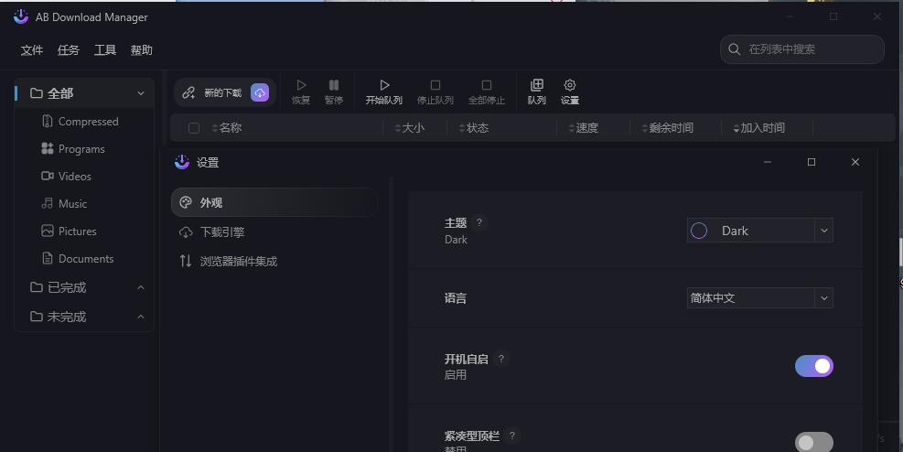This screenshot has height=452, width=903.
Task: Open 浏览器插件集成 settings section
Action: click(238, 262)
